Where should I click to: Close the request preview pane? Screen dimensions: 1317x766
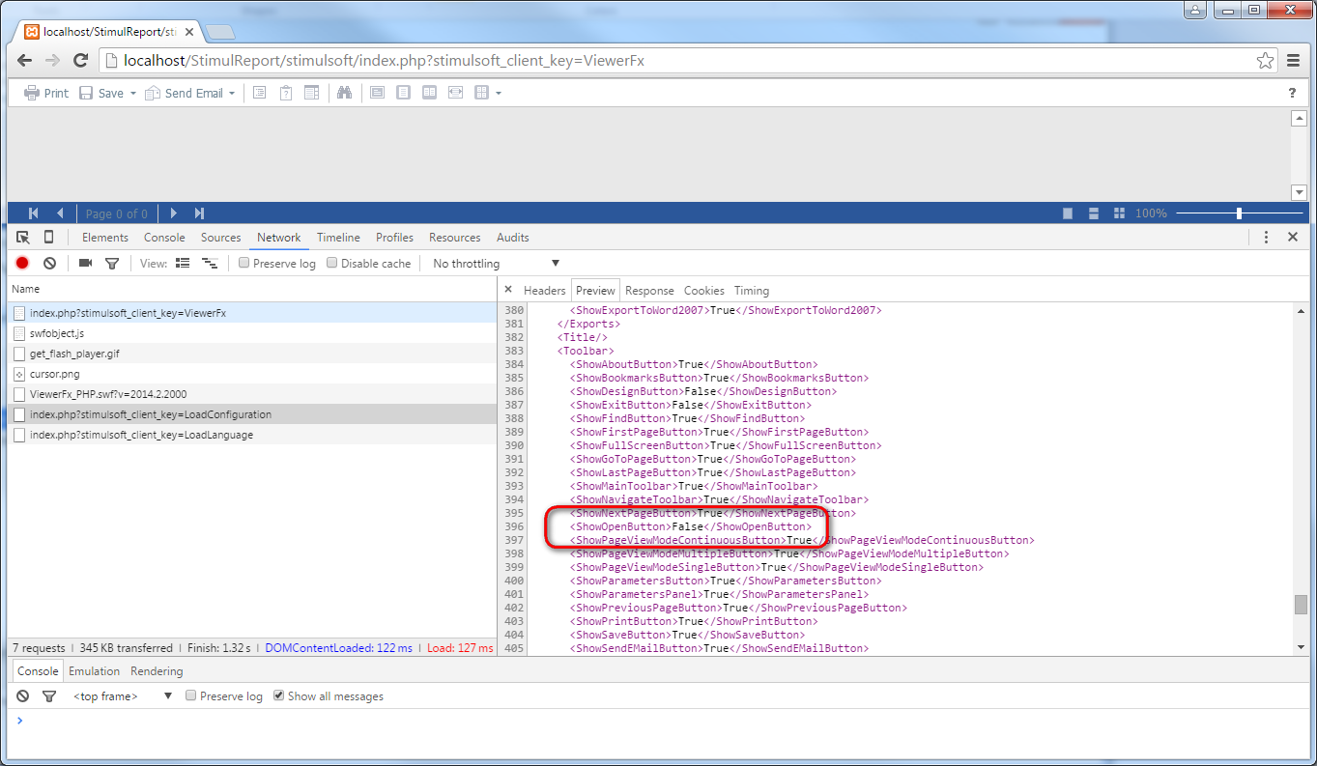[x=508, y=290]
